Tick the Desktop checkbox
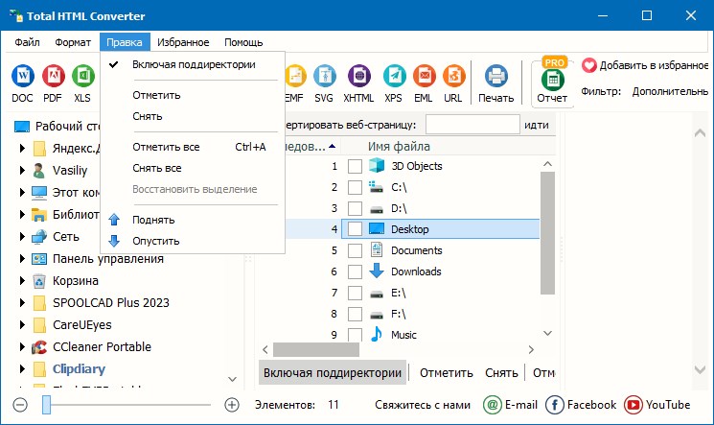This screenshot has height=425, width=714. coord(355,229)
